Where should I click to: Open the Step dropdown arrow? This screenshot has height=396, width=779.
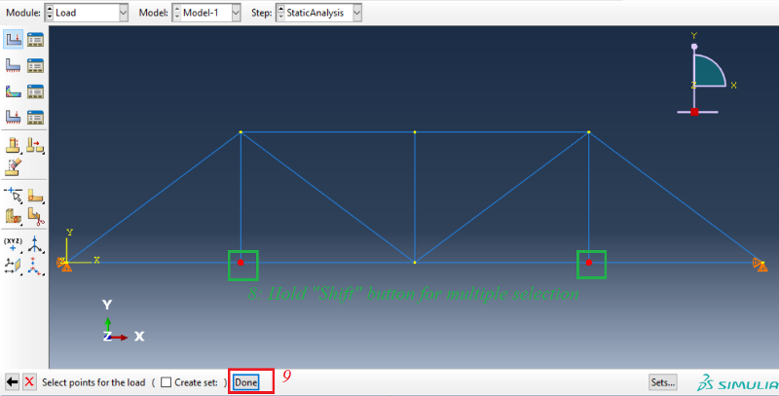[x=357, y=13]
